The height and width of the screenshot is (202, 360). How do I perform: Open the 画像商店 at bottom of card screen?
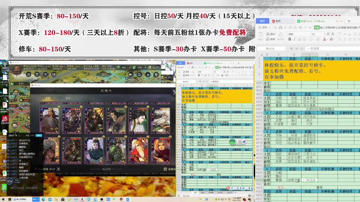click(169, 169)
